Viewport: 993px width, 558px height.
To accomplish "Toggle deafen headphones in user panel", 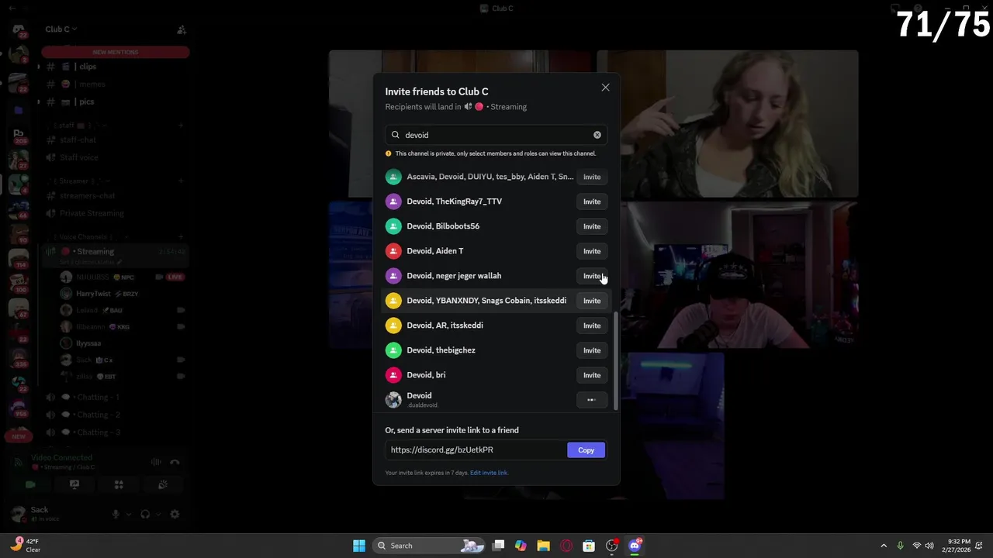I will [x=145, y=514].
